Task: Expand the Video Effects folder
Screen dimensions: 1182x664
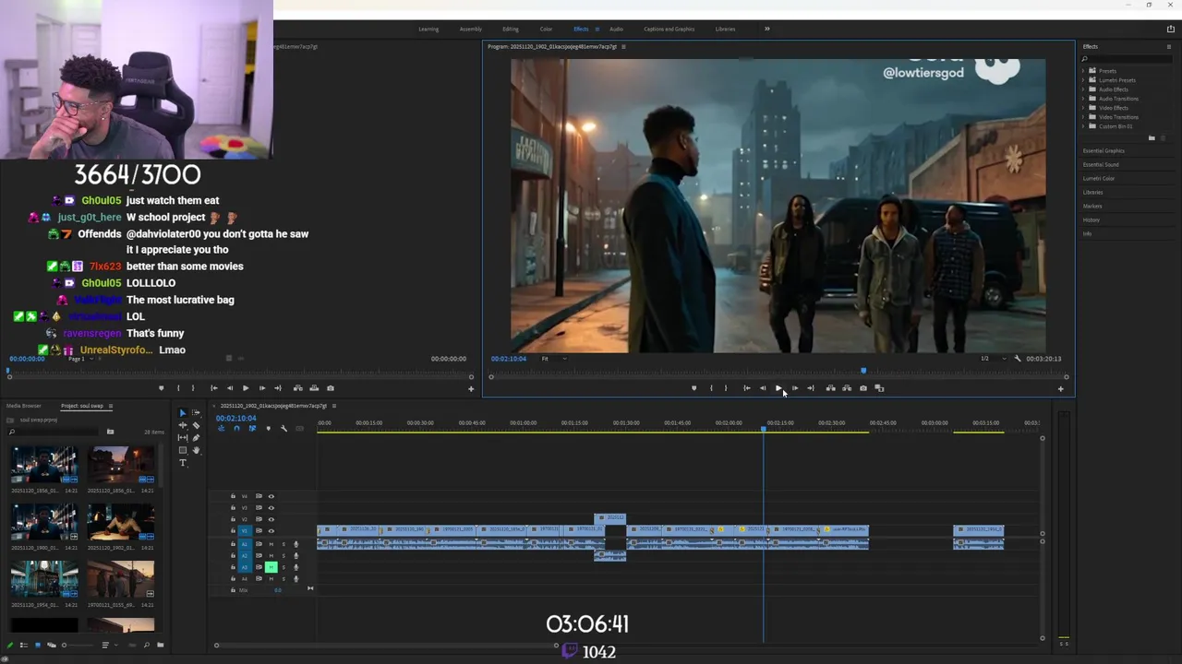Action: tap(1083, 108)
